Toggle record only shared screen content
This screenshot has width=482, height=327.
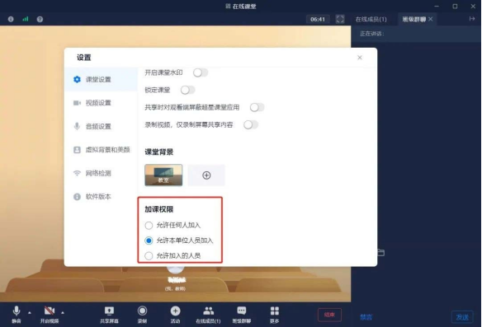click(251, 125)
